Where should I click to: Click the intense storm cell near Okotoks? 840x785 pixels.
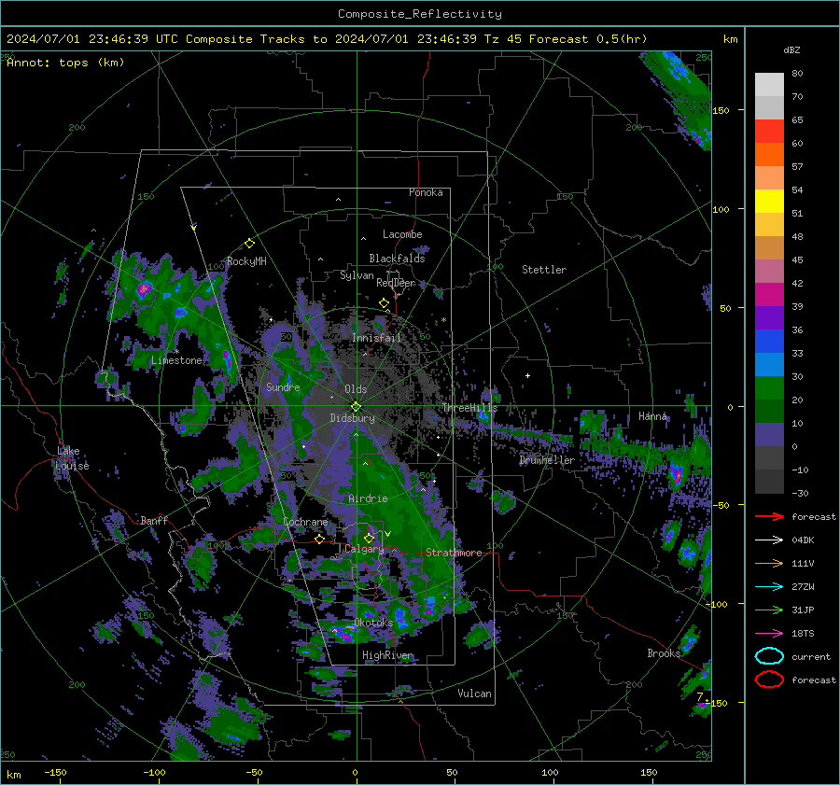pos(343,633)
